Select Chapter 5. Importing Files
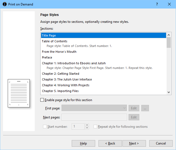The image size is (176, 150). [x=60, y=91]
